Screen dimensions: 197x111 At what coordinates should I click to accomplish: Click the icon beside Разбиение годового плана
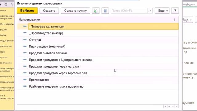click(x=25, y=86)
